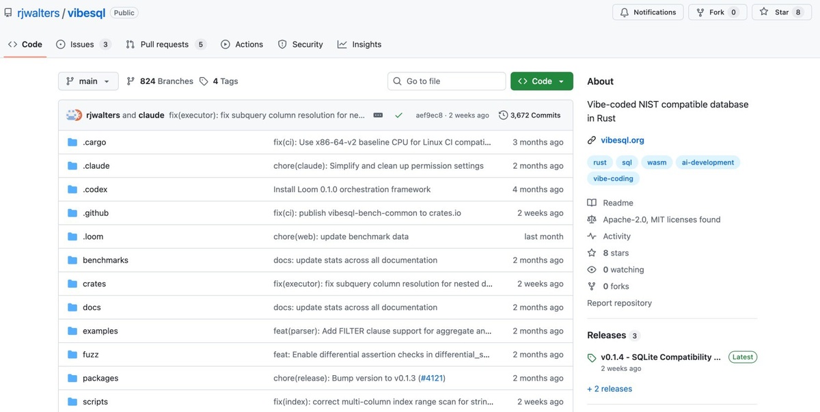Click the .codex folder icon

(x=72, y=189)
